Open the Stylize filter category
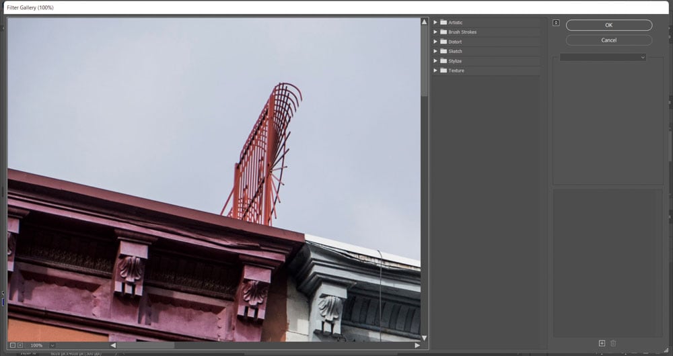The height and width of the screenshot is (356, 673). tap(455, 61)
